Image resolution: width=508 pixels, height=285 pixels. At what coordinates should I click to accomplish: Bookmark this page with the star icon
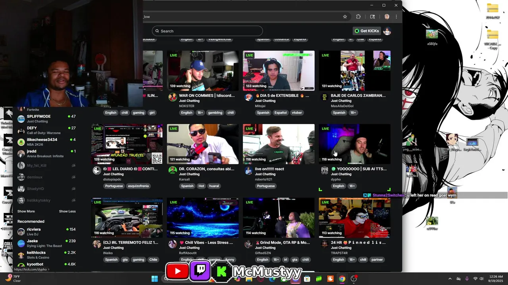coord(345,17)
